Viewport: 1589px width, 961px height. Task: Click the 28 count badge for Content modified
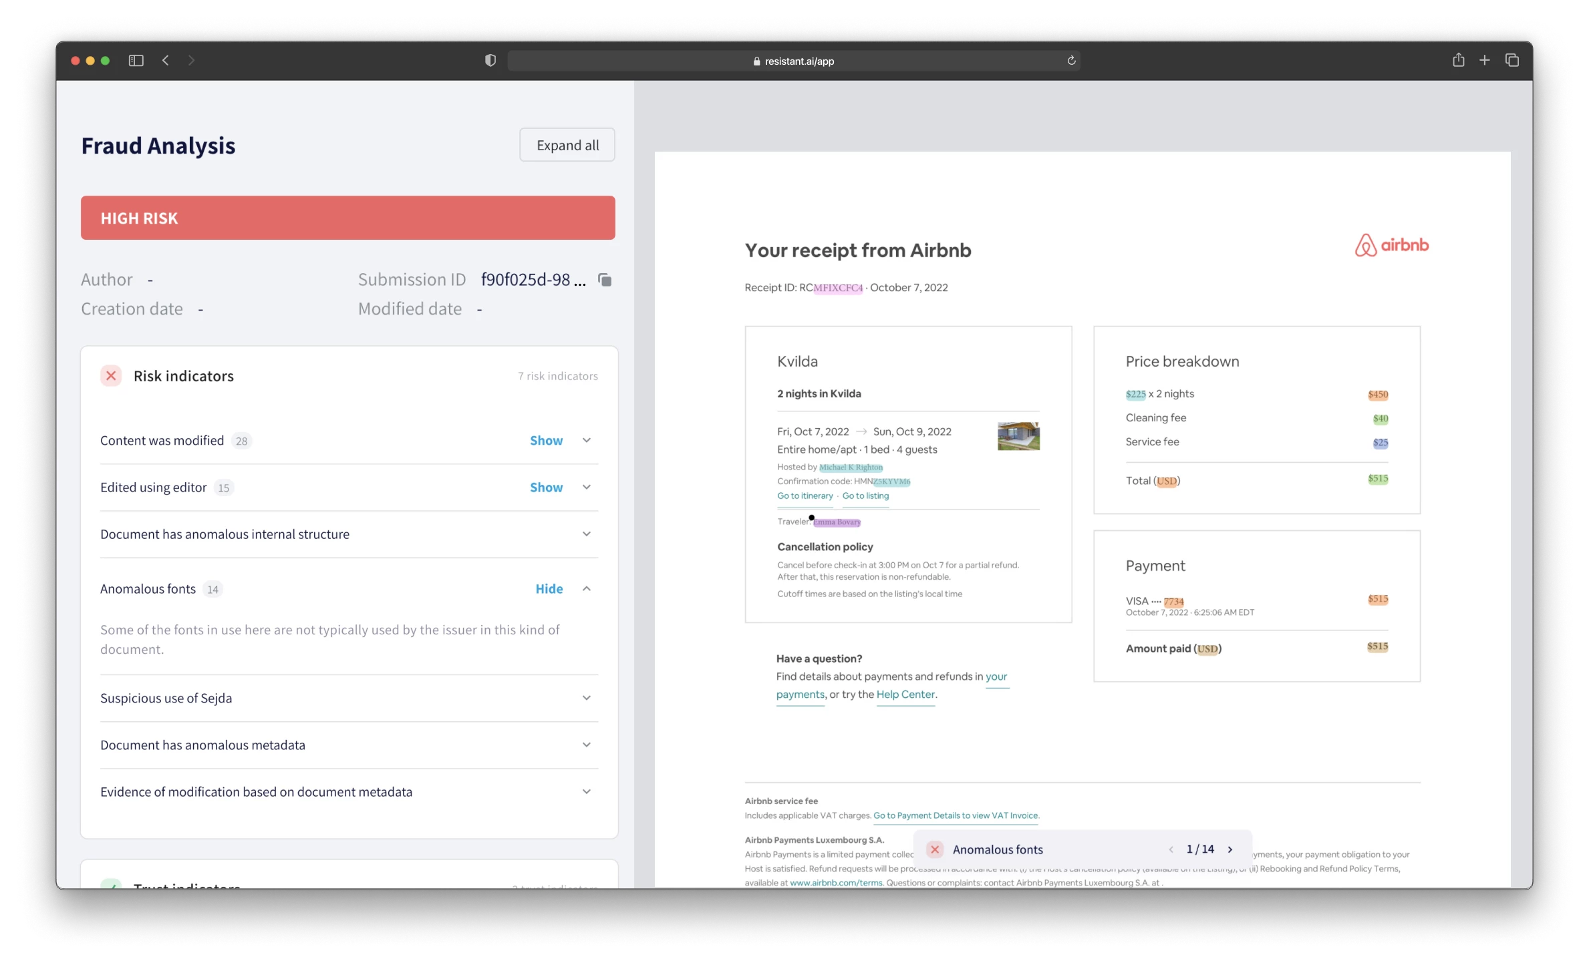coord(241,441)
